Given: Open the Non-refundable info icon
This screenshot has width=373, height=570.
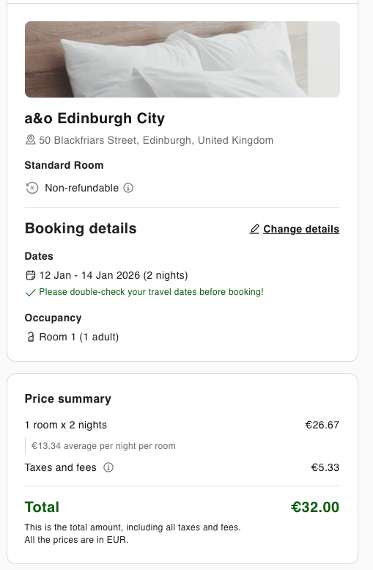Looking at the screenshot, I should point(128,188).
